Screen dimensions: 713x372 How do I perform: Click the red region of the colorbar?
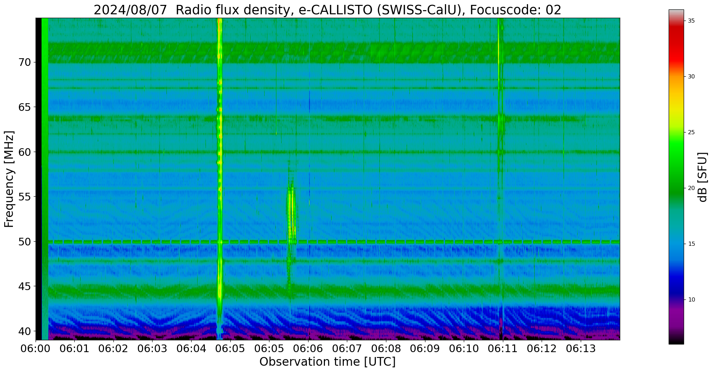(x=676, y=45)
